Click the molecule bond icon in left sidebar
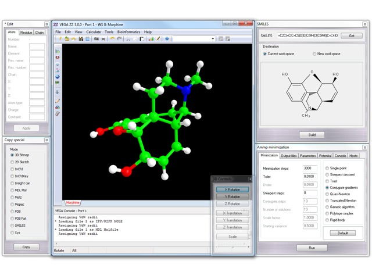The height and width of the screenshot is (279, 372). pyautogui.click(x=58, y=70)
